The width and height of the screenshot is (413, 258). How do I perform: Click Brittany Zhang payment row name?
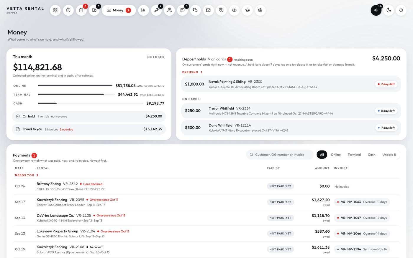[x=49, y=184]
